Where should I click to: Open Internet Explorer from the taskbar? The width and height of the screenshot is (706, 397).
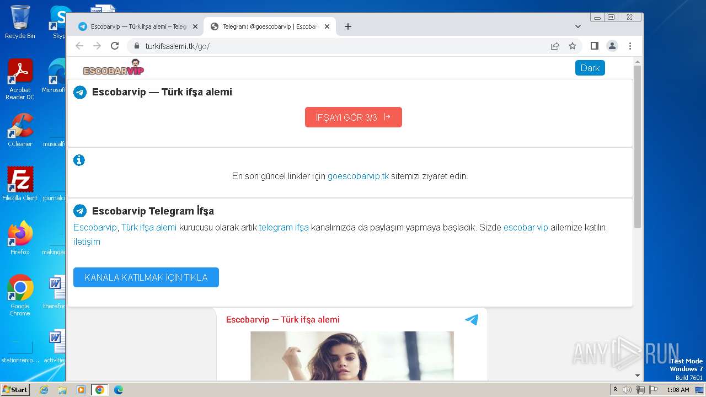tap(44, 390)
